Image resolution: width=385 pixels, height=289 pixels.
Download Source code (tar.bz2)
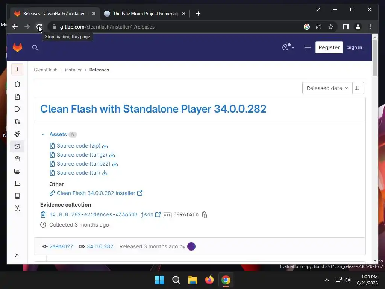(x=83, y=164)
